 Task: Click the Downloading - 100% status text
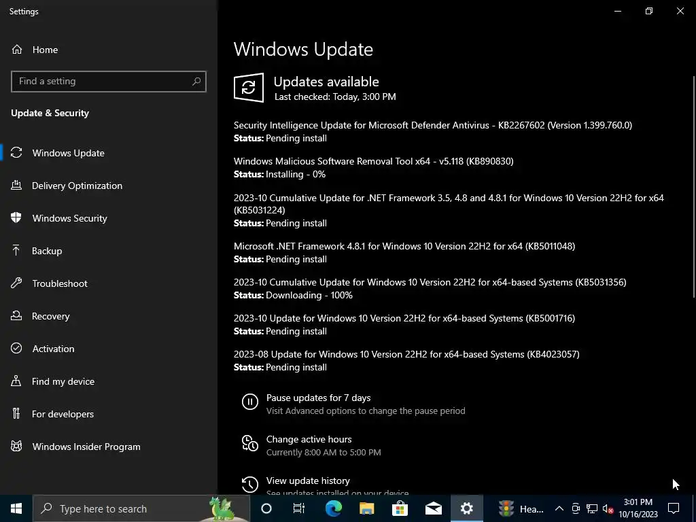pos(309,295)
